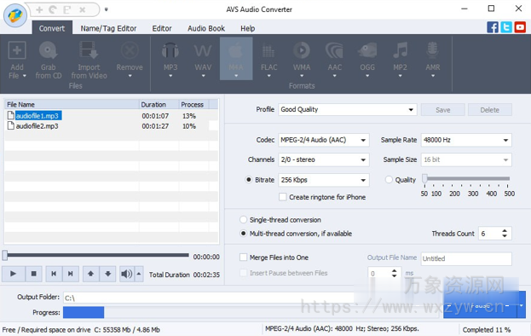Click the Remove files icon
Image resolution: width=531 pixels, height=336 pixels.
[130, 51]
